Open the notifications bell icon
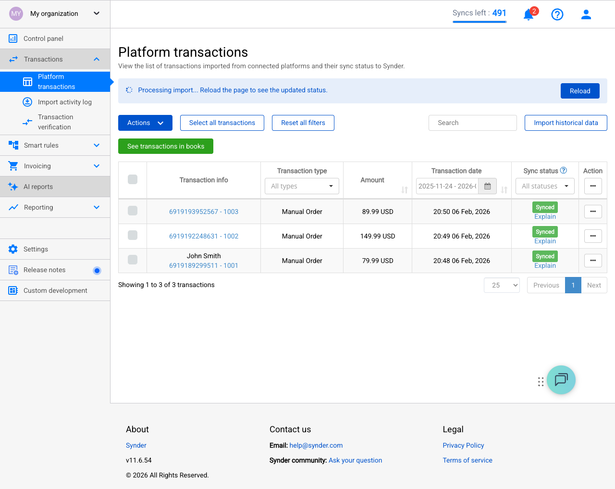 pos(528,14)
